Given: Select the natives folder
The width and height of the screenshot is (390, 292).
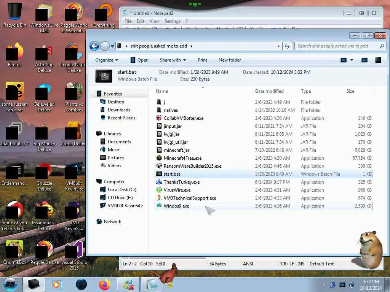Looking at the screenshot, I should pos(171,110).
